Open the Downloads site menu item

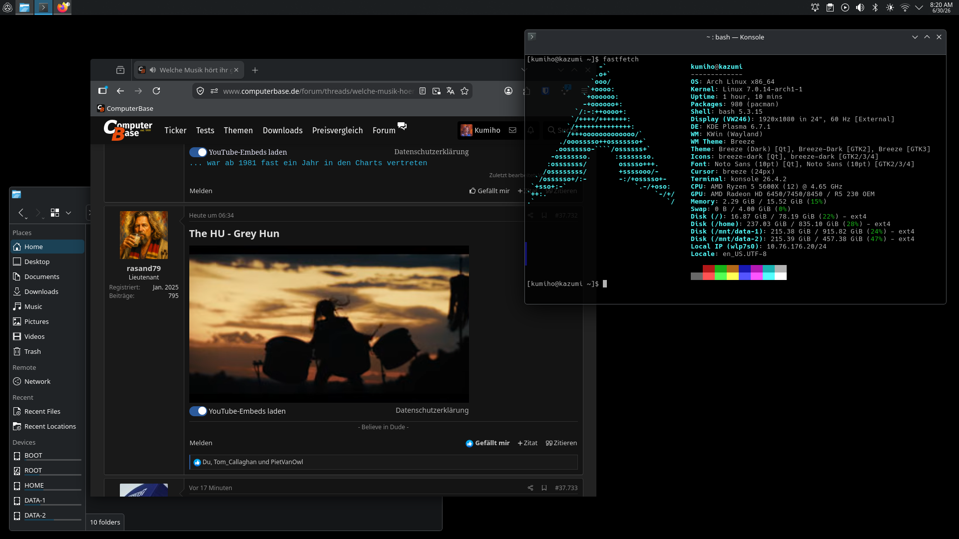283,130
